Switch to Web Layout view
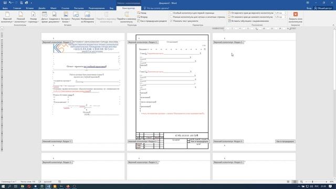336x189 pixels. (301, 182)
